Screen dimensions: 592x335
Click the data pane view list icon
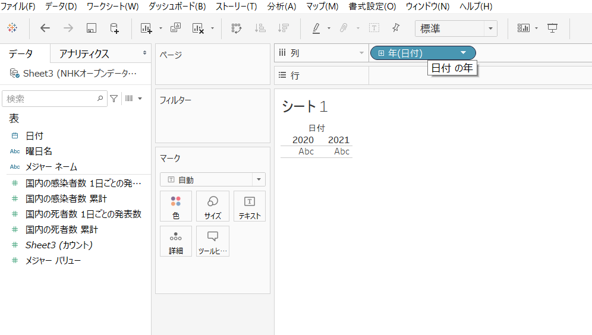(x=129, y=99)
